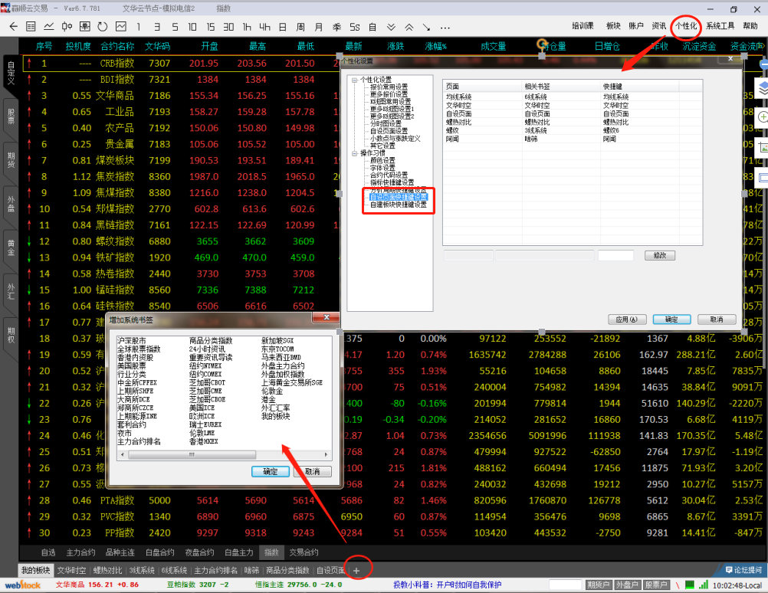Click horizontal scrollbar in bookmark list

tap(222, 454)
